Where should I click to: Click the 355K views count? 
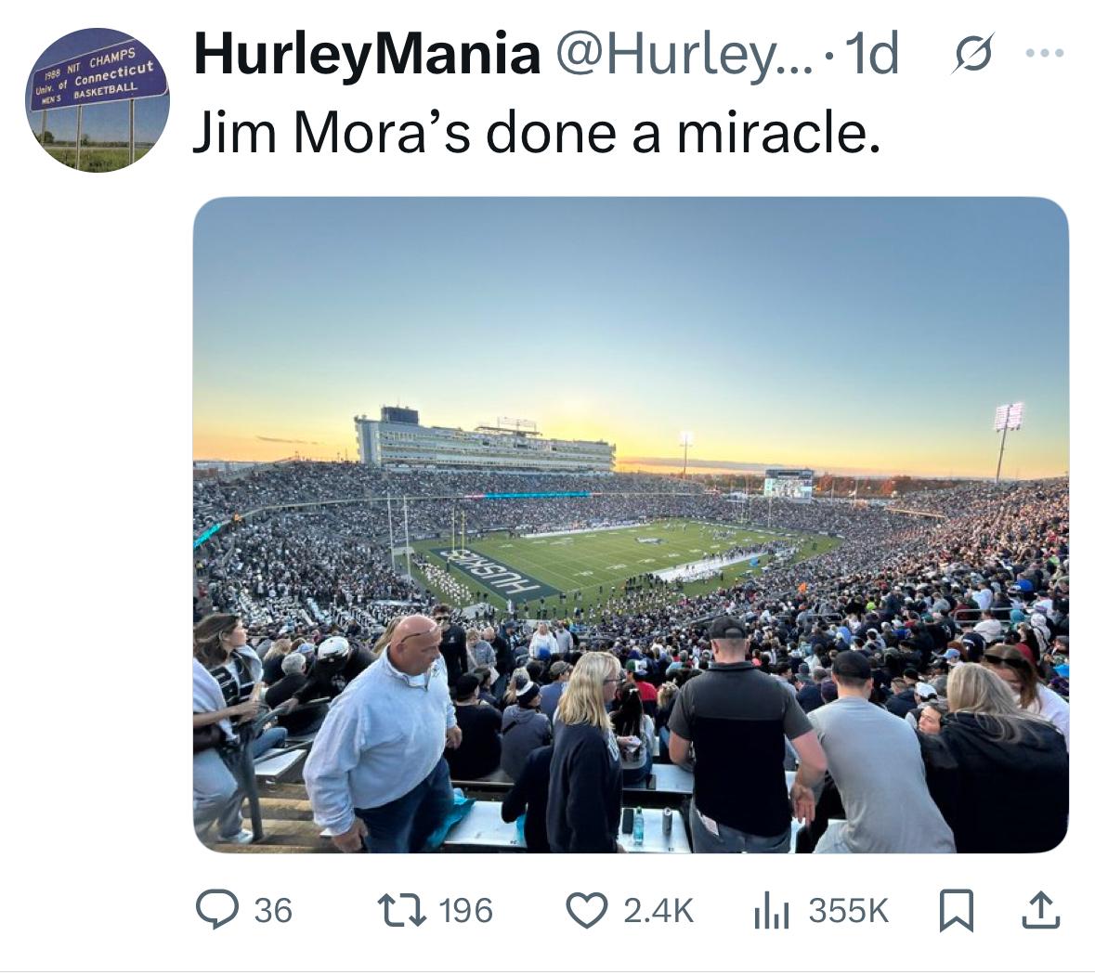pos(848,909)
